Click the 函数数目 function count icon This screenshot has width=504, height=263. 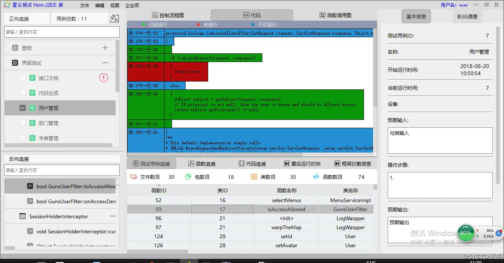point(315,177)
